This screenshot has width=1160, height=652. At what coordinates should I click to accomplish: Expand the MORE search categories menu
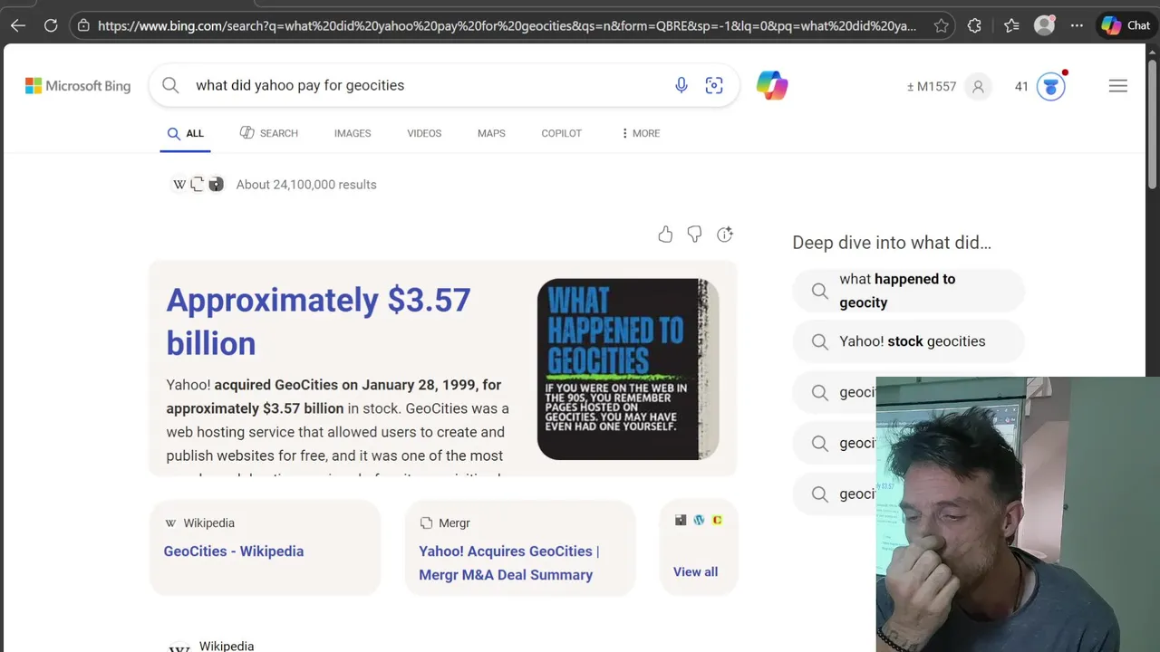640,133
